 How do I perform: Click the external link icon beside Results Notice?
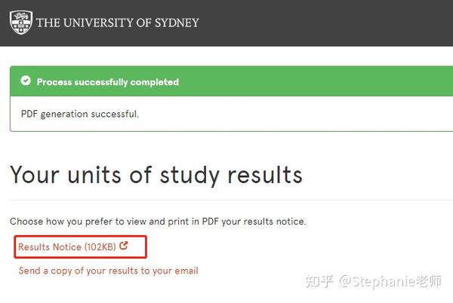point(124,246)
